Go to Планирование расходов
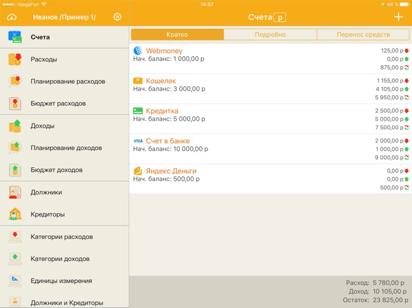Viewport: 412px width, 308px height. pyautogui.click(x=64, y=81)
